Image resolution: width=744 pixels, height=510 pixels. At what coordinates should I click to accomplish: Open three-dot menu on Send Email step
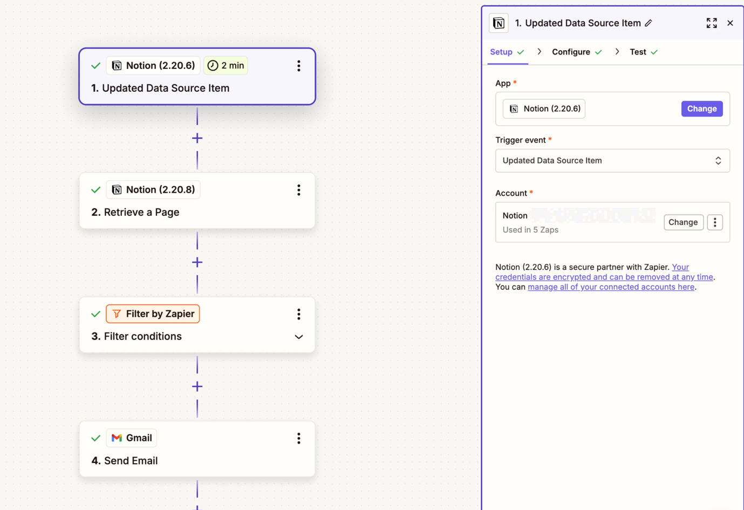pyautogui.click(x=298, y=438)
